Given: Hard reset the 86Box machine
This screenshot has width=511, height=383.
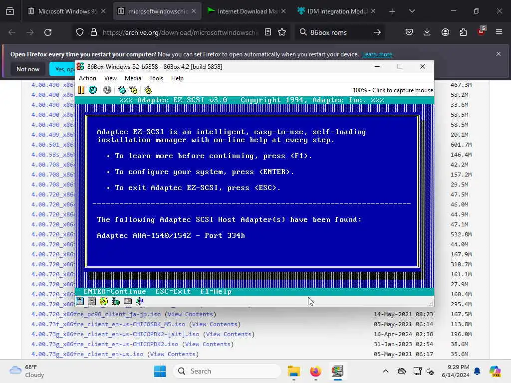Looking at the screenshot, I should 93,90.
